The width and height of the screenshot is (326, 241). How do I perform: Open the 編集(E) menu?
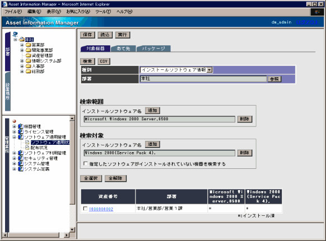click(34, 12)
